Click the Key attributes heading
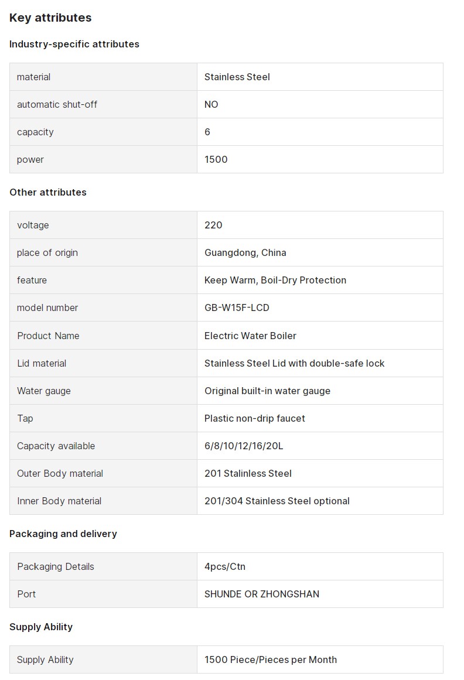 [50, 18]
